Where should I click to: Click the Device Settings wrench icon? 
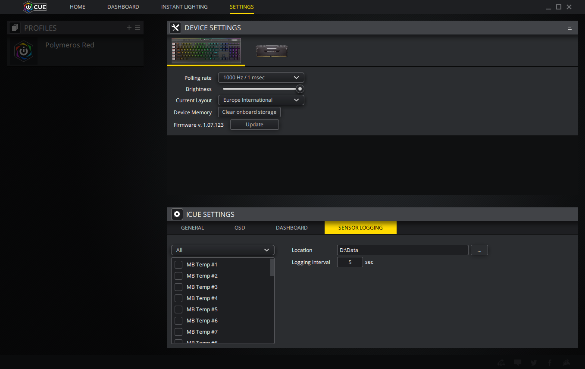pyautogui.click(x=175, y=28)
